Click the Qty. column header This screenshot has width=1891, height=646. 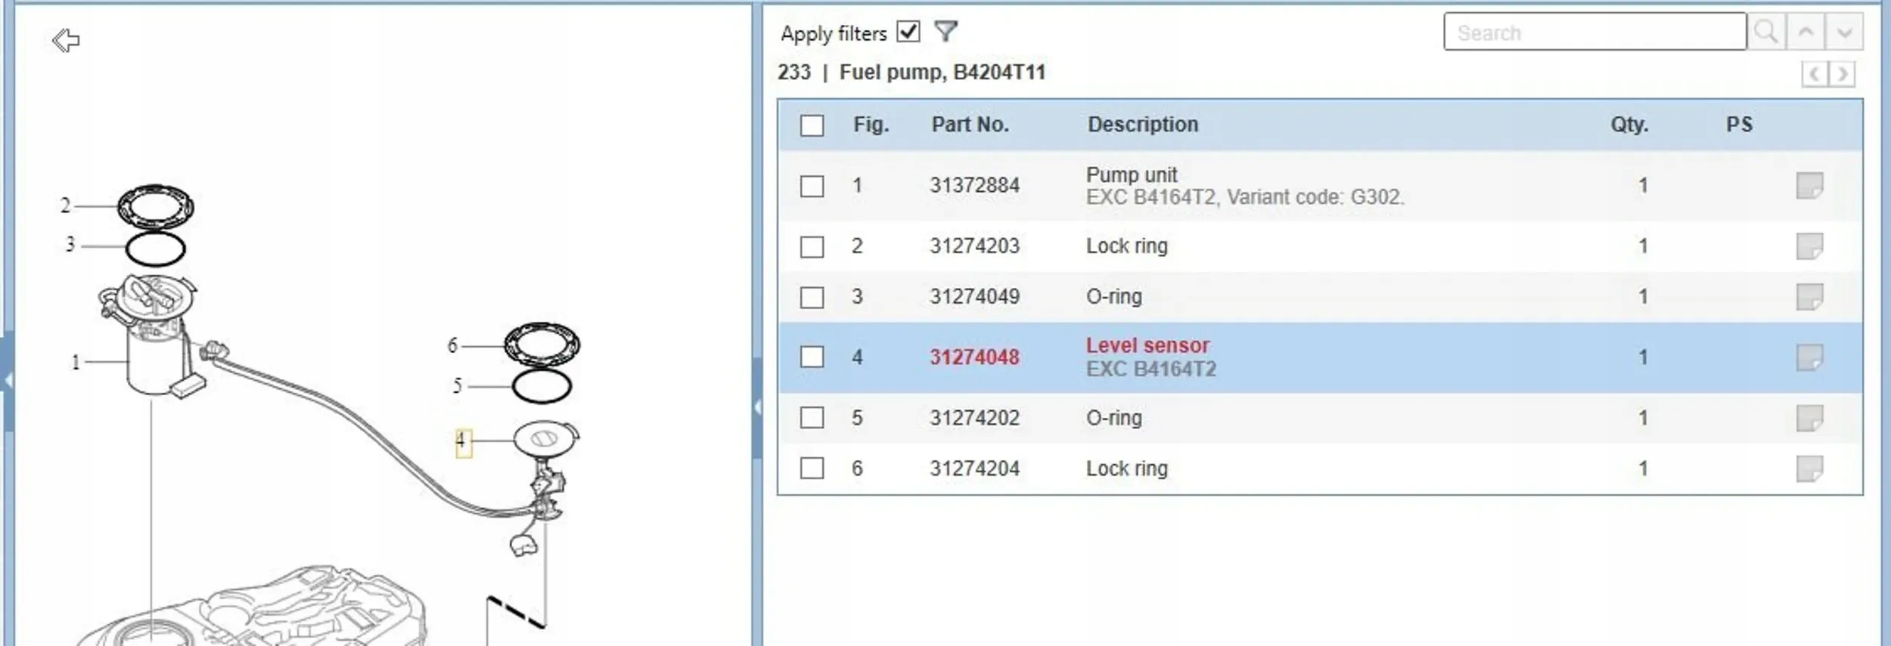(x=1629, y=125)
